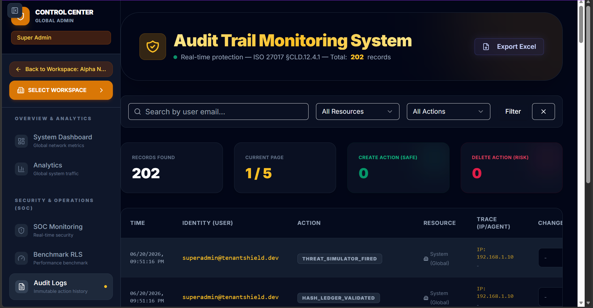Click the TIME column header
The image size is (593, 308).
coord(138,223)
